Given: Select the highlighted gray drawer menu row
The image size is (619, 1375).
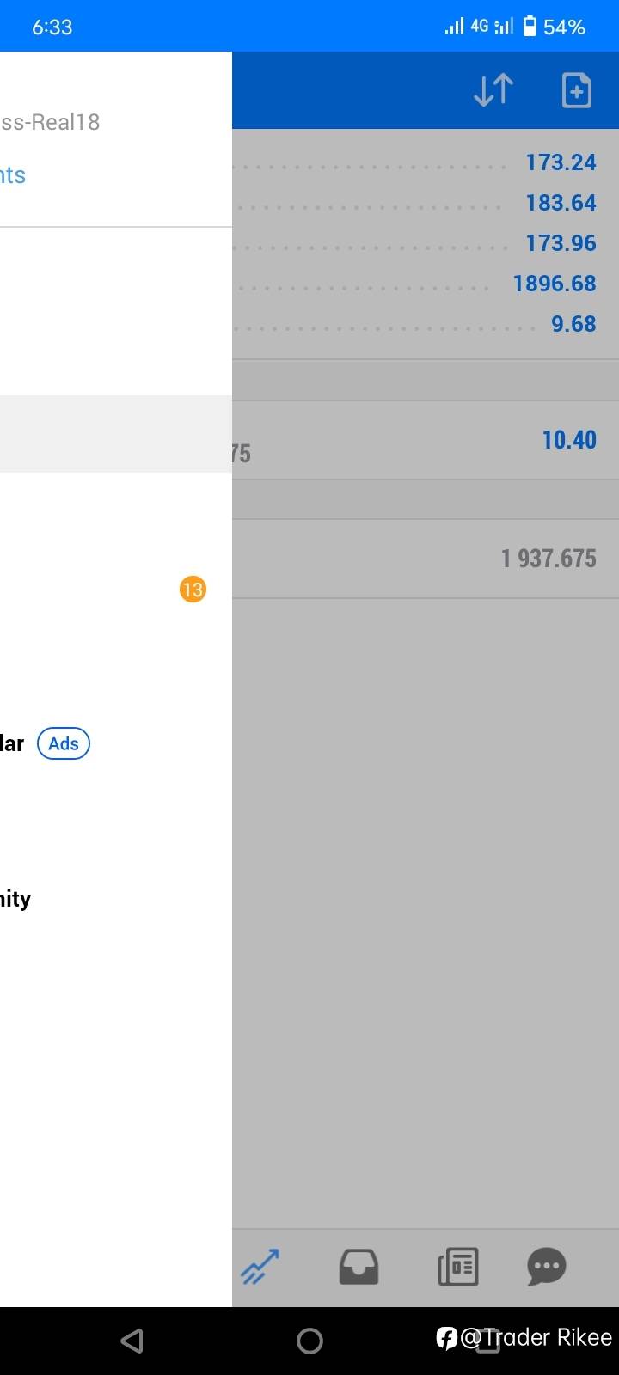Looking at the screenshot, I should point(116,433).
